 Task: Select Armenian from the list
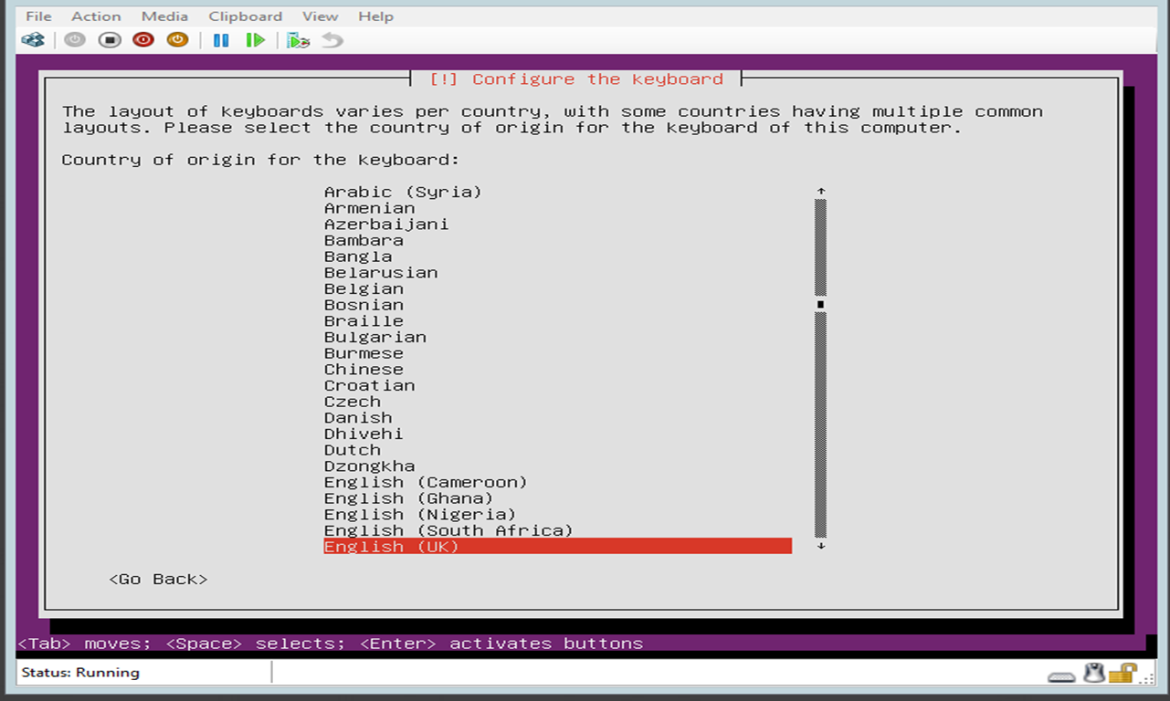point(558,208)
